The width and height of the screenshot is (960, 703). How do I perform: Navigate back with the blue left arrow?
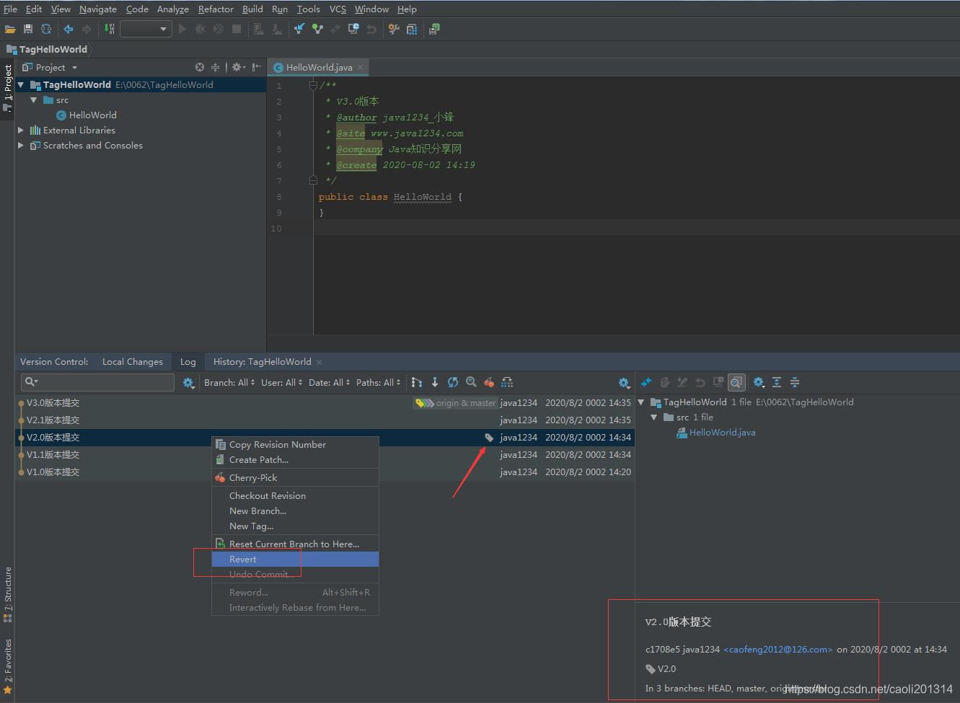pyautogui.click(x=69, y=29)
